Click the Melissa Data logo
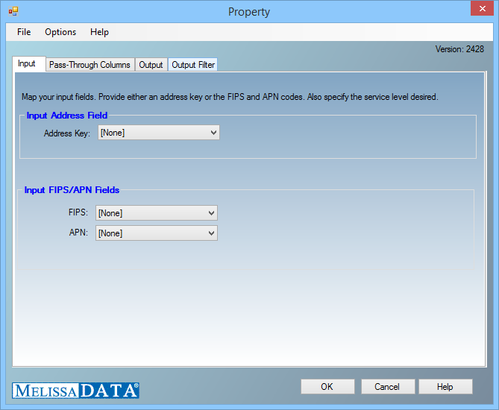The width and height of the screenshot is (499, 410). click(x=75, y=390)
